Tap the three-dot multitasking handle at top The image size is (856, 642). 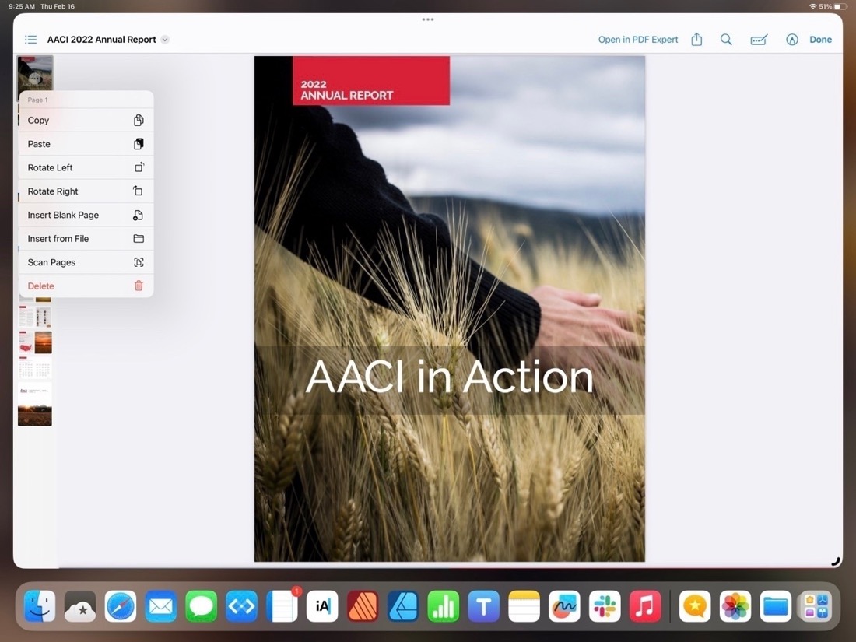click(427, 19)
